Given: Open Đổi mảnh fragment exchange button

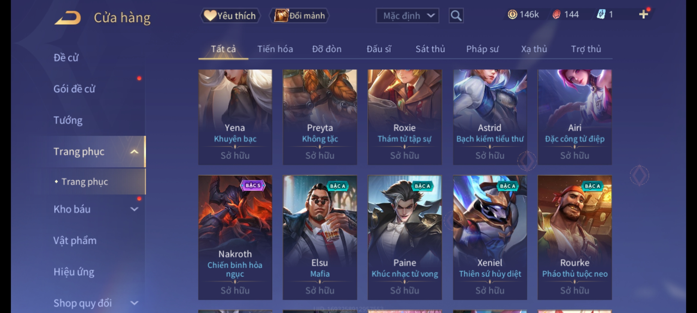Looking at the screenshot, I should (300, 16).
